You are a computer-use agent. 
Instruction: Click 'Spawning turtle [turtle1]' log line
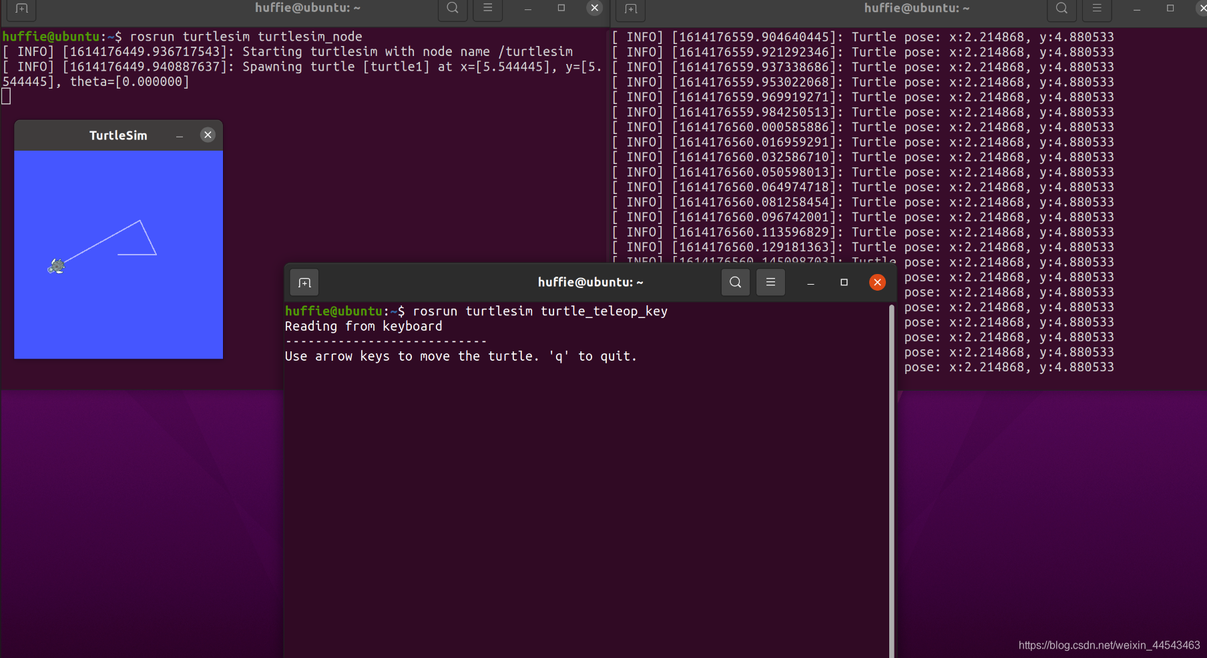click(x=302, y=74)
